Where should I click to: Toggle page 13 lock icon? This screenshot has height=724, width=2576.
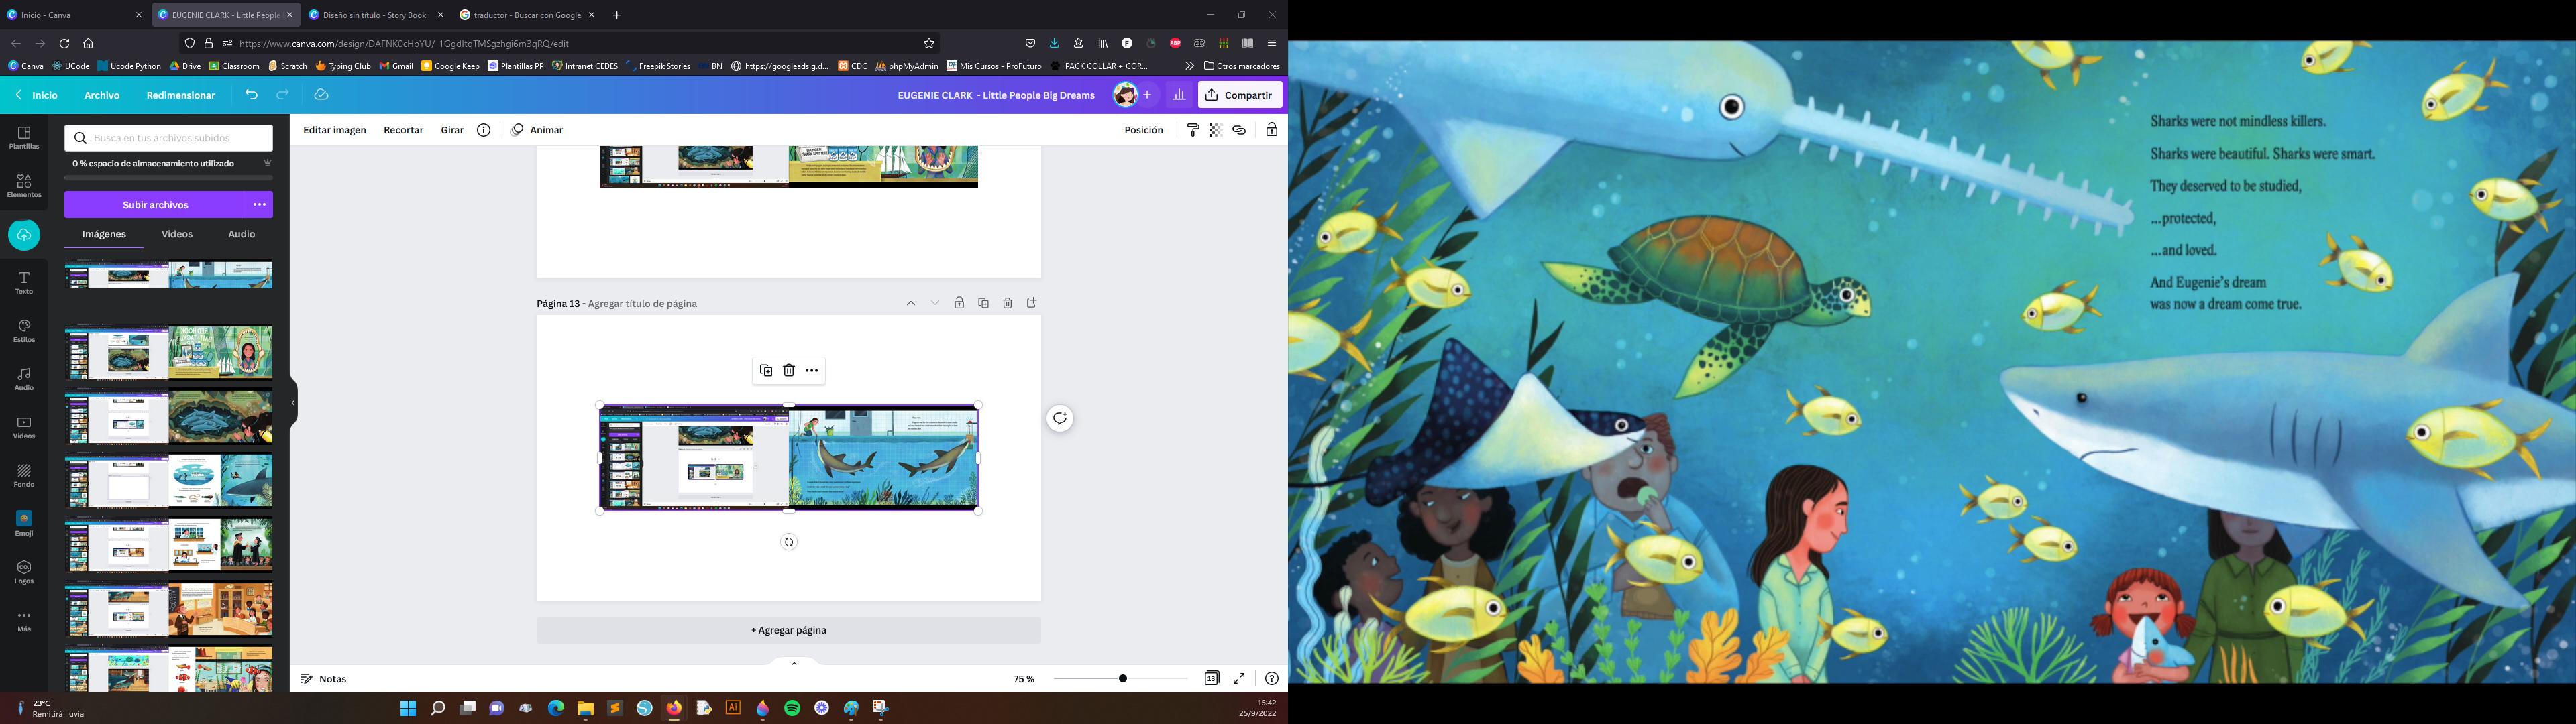point(959,303)
